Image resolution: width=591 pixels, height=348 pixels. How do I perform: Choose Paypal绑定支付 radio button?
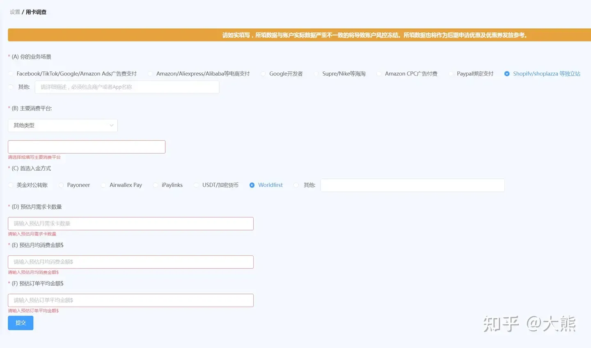tap(451, 74)
